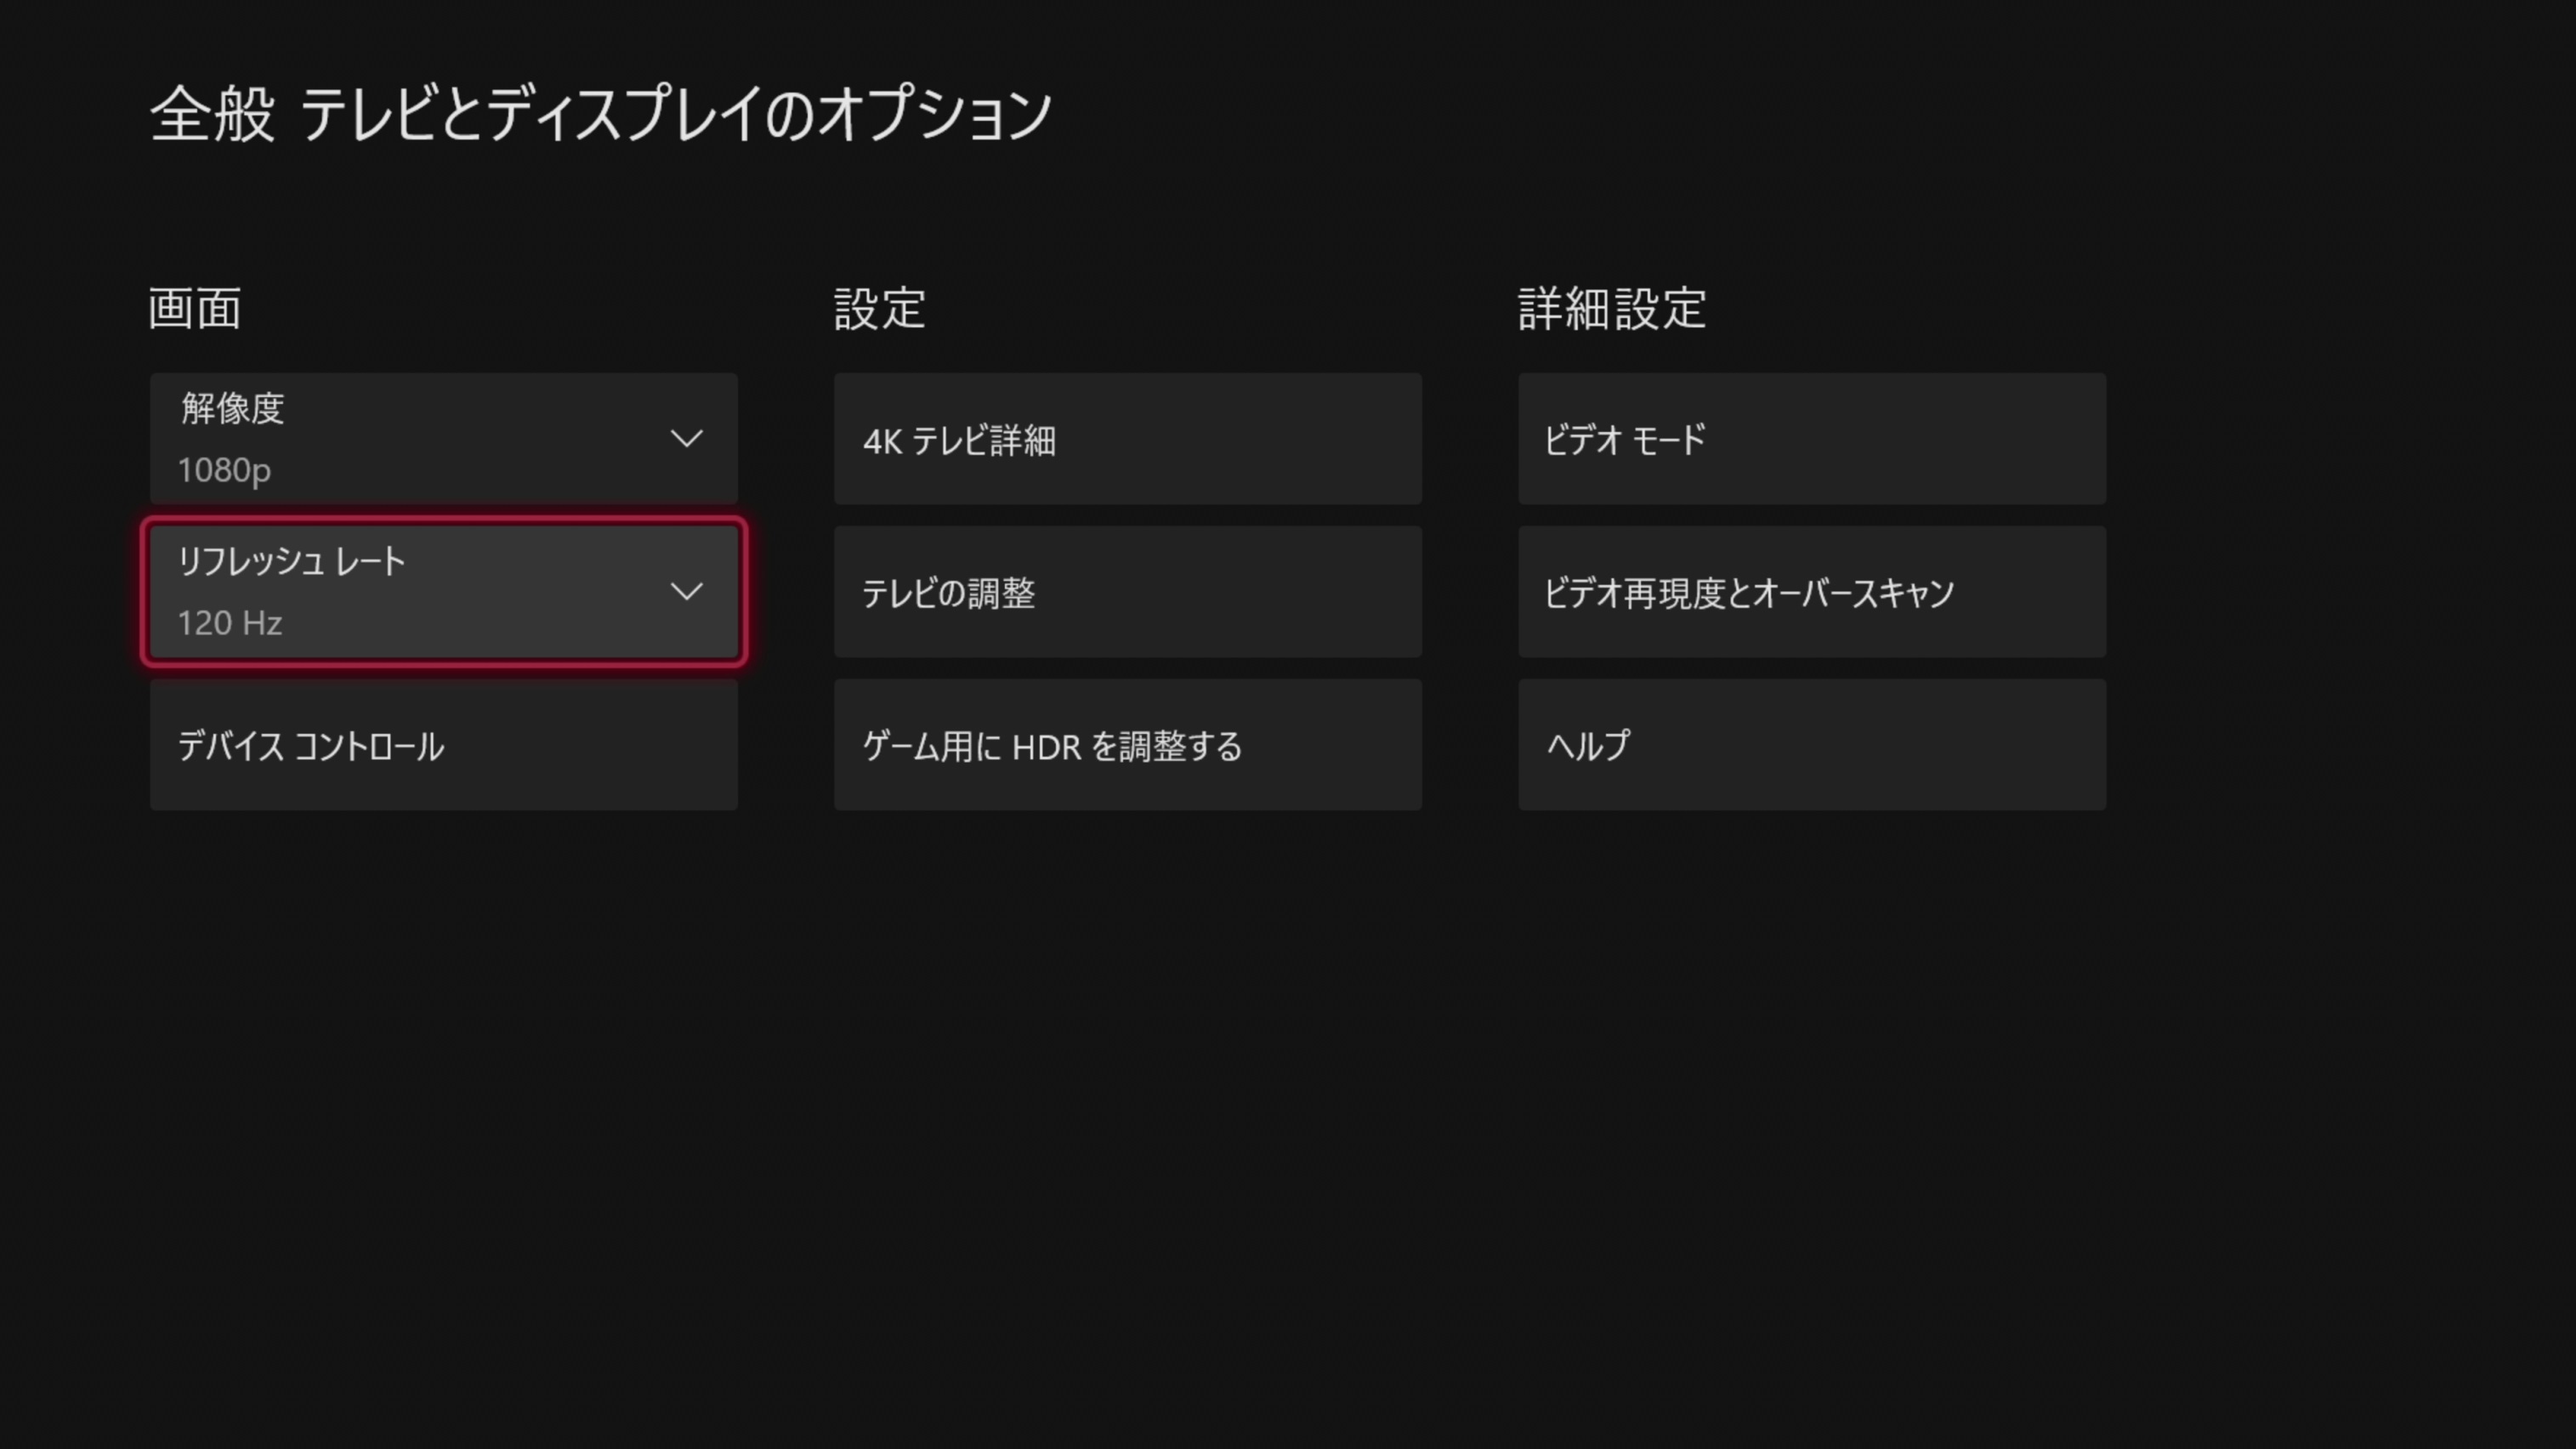Select ビデオ再現度とオーバースキャン tile
The height and width of the screenshot is (1449, 2576).
(1811, 592)
